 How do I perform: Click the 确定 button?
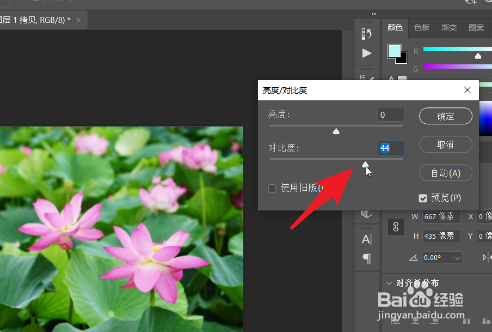(446, 116)
